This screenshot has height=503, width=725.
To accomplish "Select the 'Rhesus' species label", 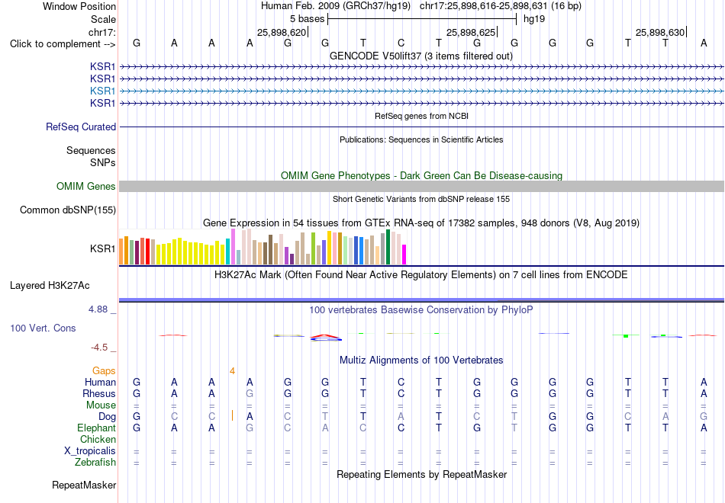I will point(99,393).
